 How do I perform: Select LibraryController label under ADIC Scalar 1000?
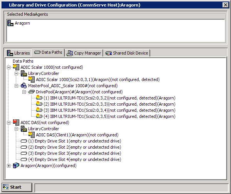click(x=44, y=73)
